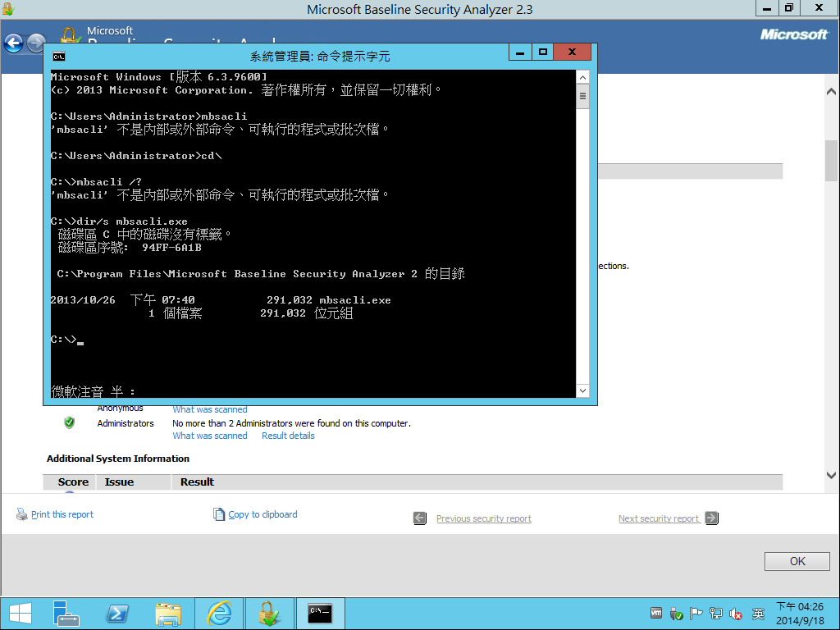The image size is (840, 630).
Task: Open the Previous security report link
Action: pos(484,518)
